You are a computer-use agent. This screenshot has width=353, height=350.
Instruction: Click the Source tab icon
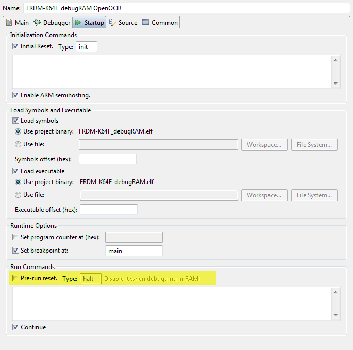pyautogui.click(x=112, y=23)
